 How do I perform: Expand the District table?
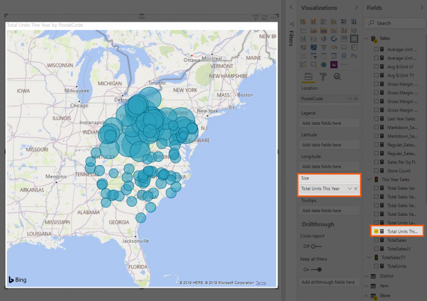click(366, 276)
